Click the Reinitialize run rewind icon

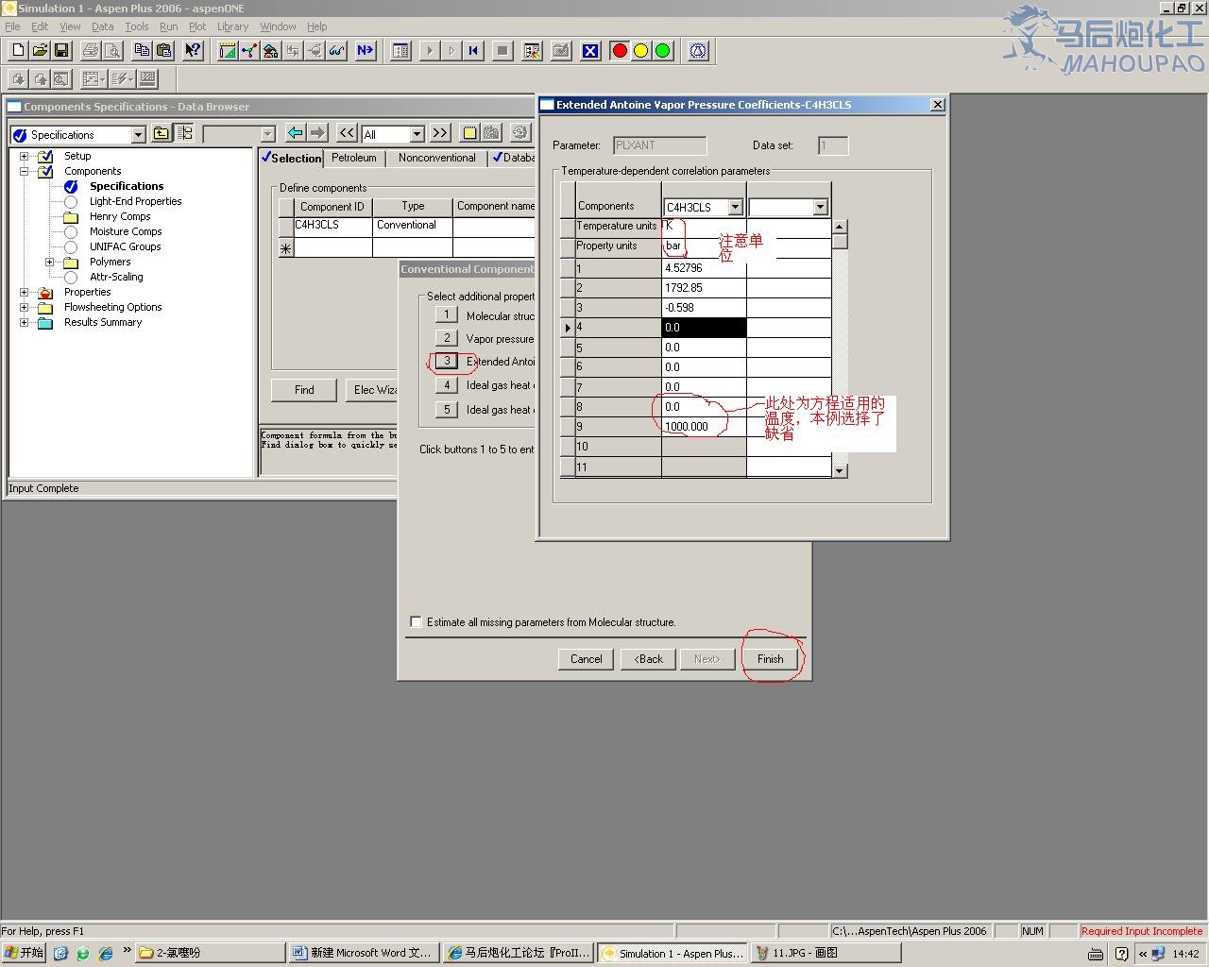pos(473,50)
